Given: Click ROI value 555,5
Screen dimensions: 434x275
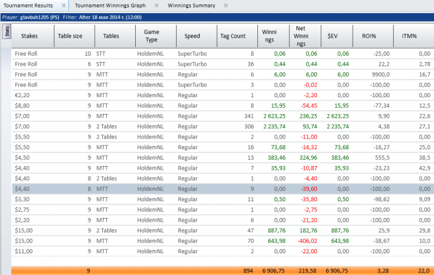Looking at the screenshot, I should click(383, 158).
